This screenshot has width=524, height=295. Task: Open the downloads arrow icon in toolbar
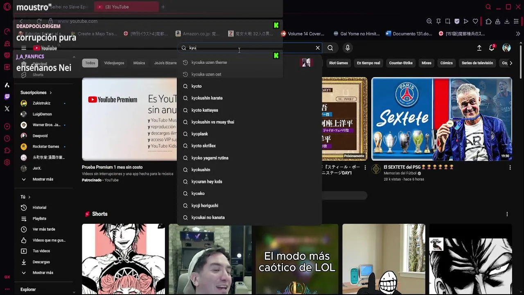click(507, 21)
